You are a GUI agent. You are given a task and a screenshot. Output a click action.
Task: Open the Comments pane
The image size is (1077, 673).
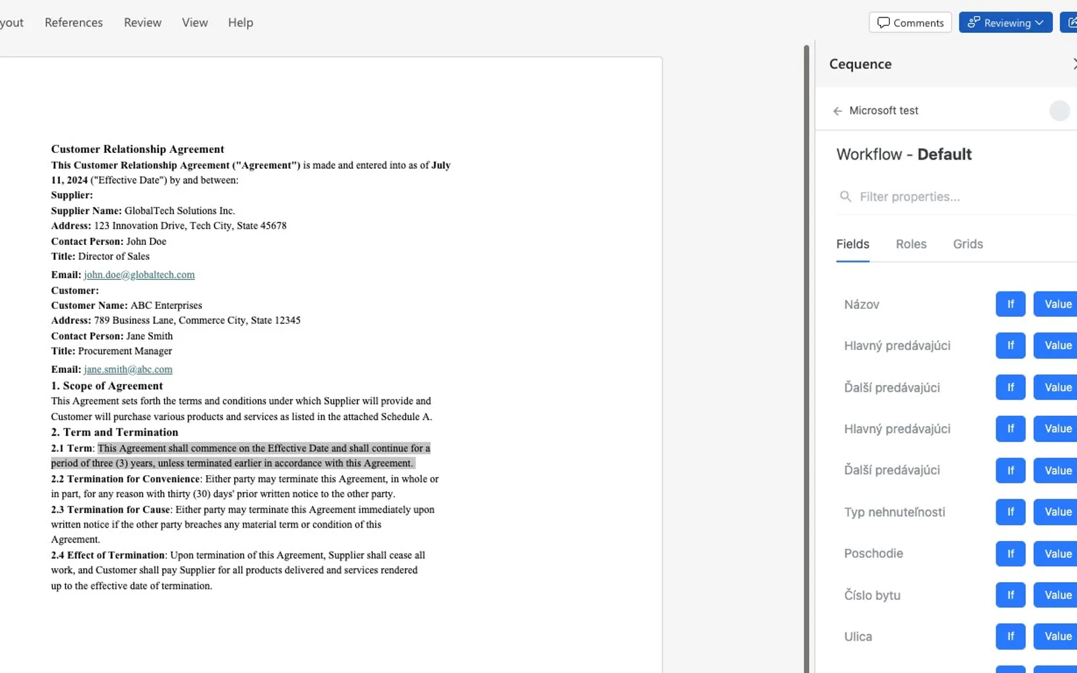coord(910,22)
